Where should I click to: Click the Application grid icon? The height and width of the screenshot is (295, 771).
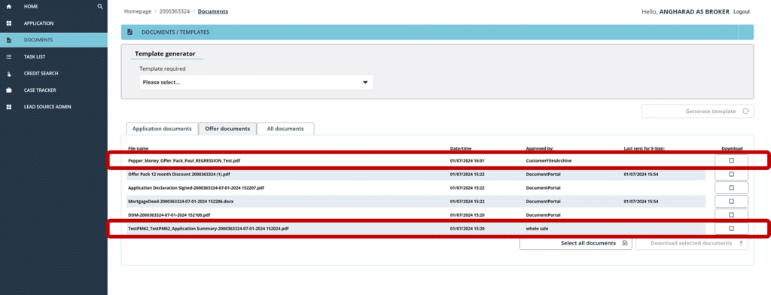[x=9, y=23]
